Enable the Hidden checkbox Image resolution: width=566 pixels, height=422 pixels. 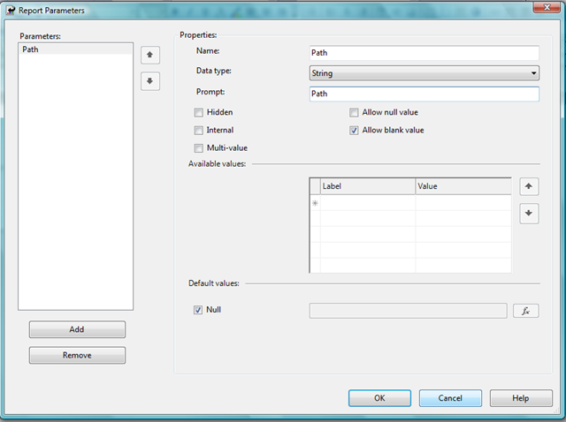(198, 112)
